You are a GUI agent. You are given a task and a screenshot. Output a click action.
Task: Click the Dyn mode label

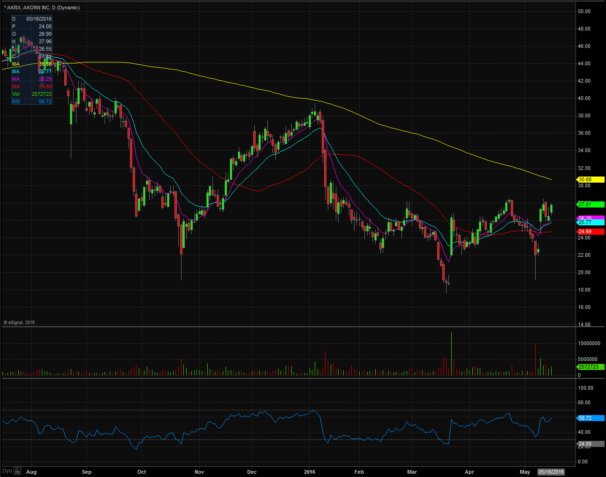(7, 471)
